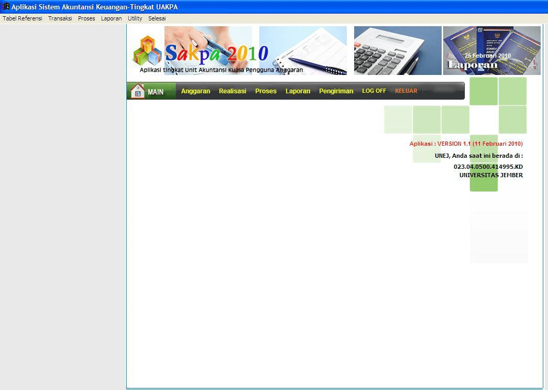548x390 pixels.
Task: Open the Proses menu from the menubar
Action: point(86,18)
